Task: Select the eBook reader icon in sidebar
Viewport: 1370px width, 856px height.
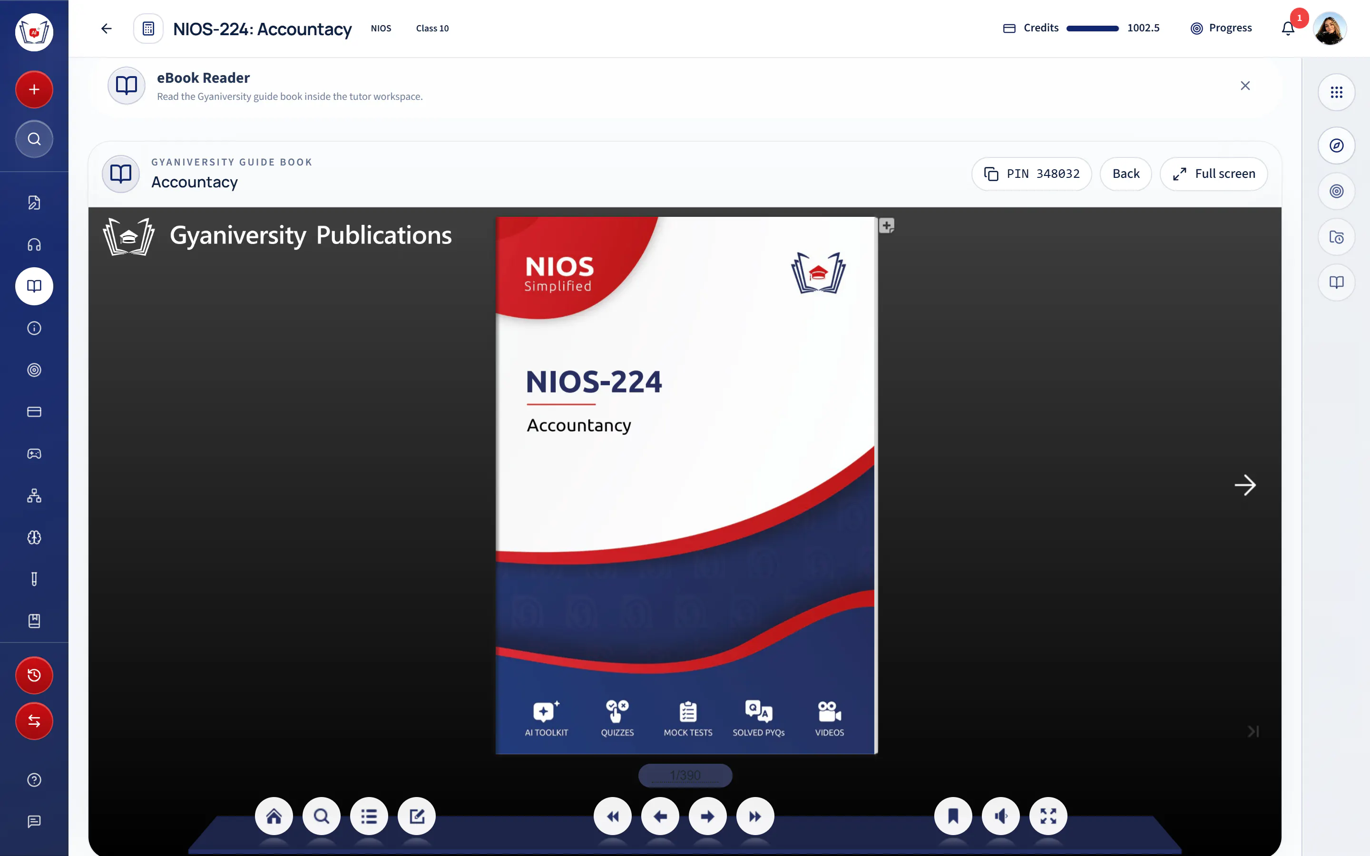Action: pos(34,286)
